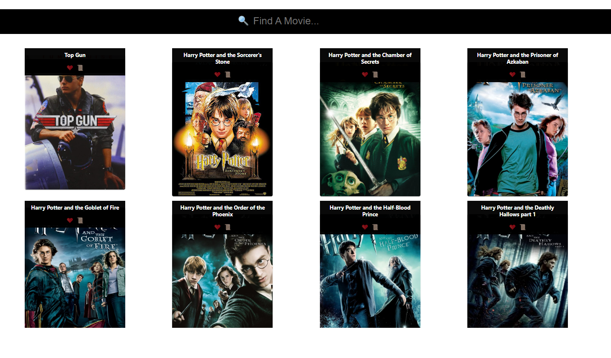The image size is (611, 358).
Task: Open the Deathly Hallows part 1 poster
Action: [x=517, y=281]
